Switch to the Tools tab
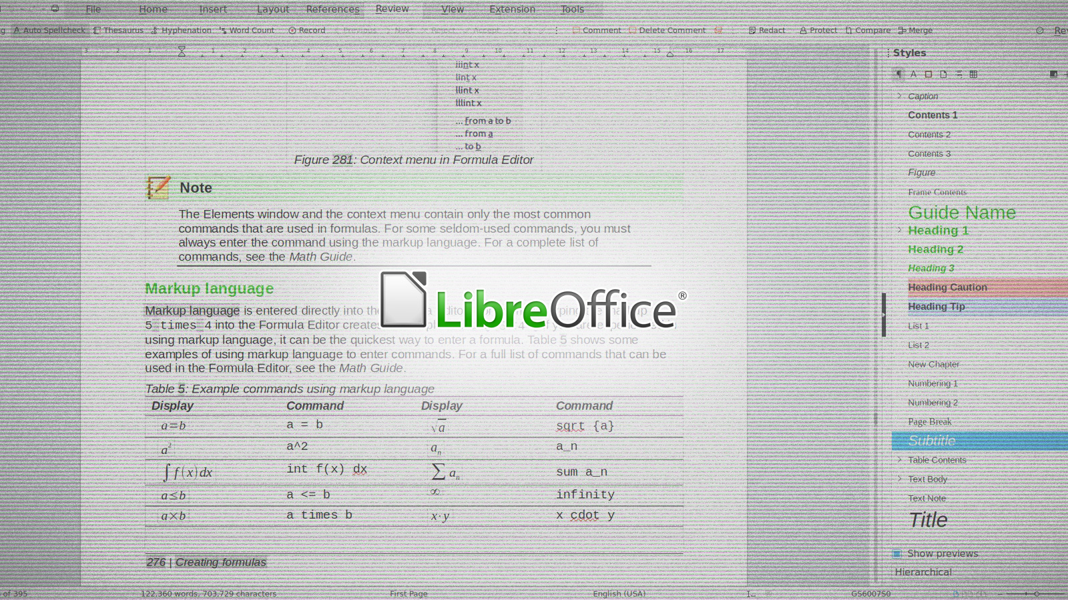 pyautogui.click(x=572, y=9)
